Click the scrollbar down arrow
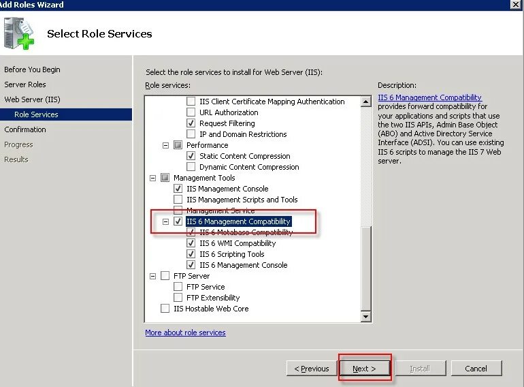 point(366,316)
